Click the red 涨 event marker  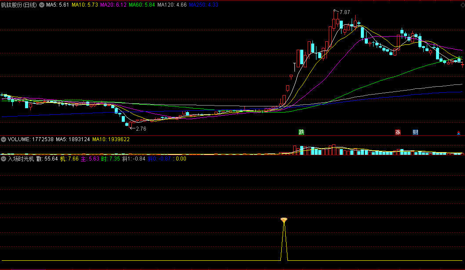point(398,132)
